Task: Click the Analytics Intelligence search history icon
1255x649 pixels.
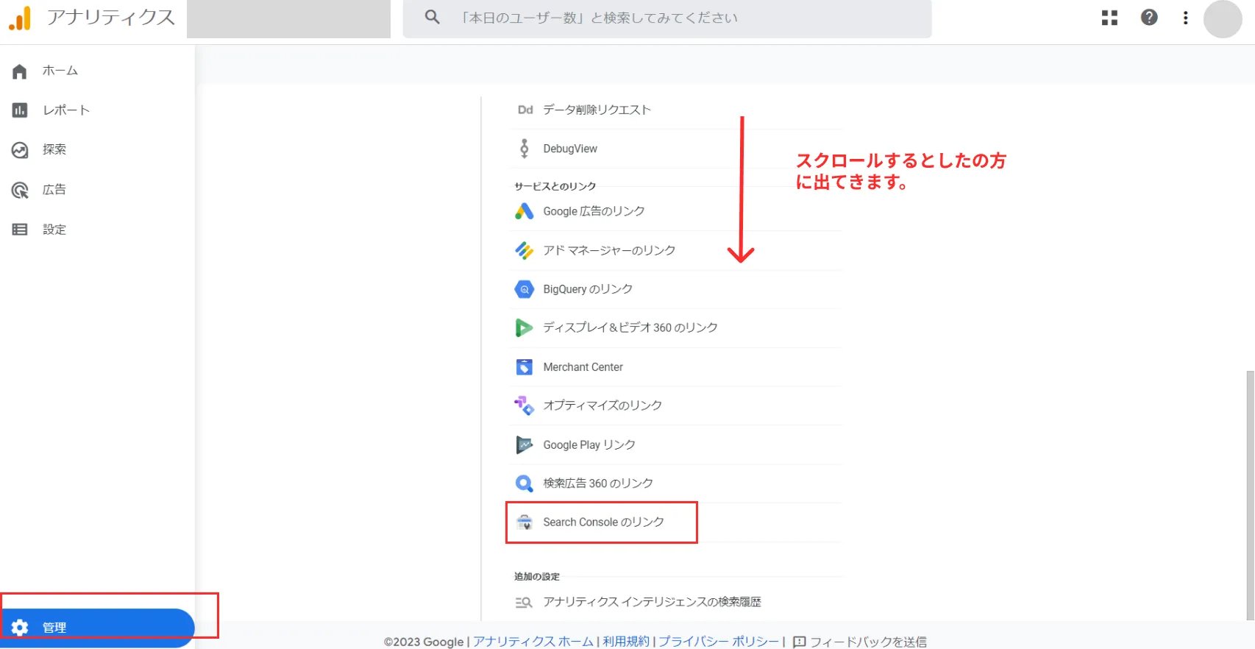Action: (524, 602)
